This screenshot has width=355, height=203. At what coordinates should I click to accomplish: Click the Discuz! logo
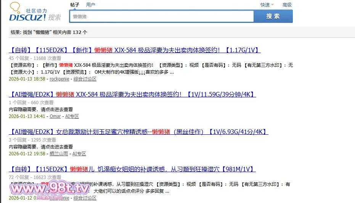(x=34, y=13)
